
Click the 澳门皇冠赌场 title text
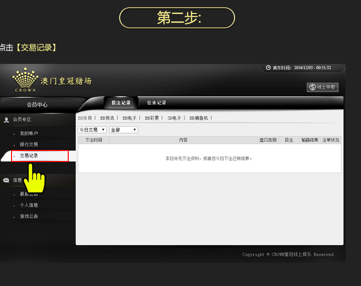coord(66,81)
